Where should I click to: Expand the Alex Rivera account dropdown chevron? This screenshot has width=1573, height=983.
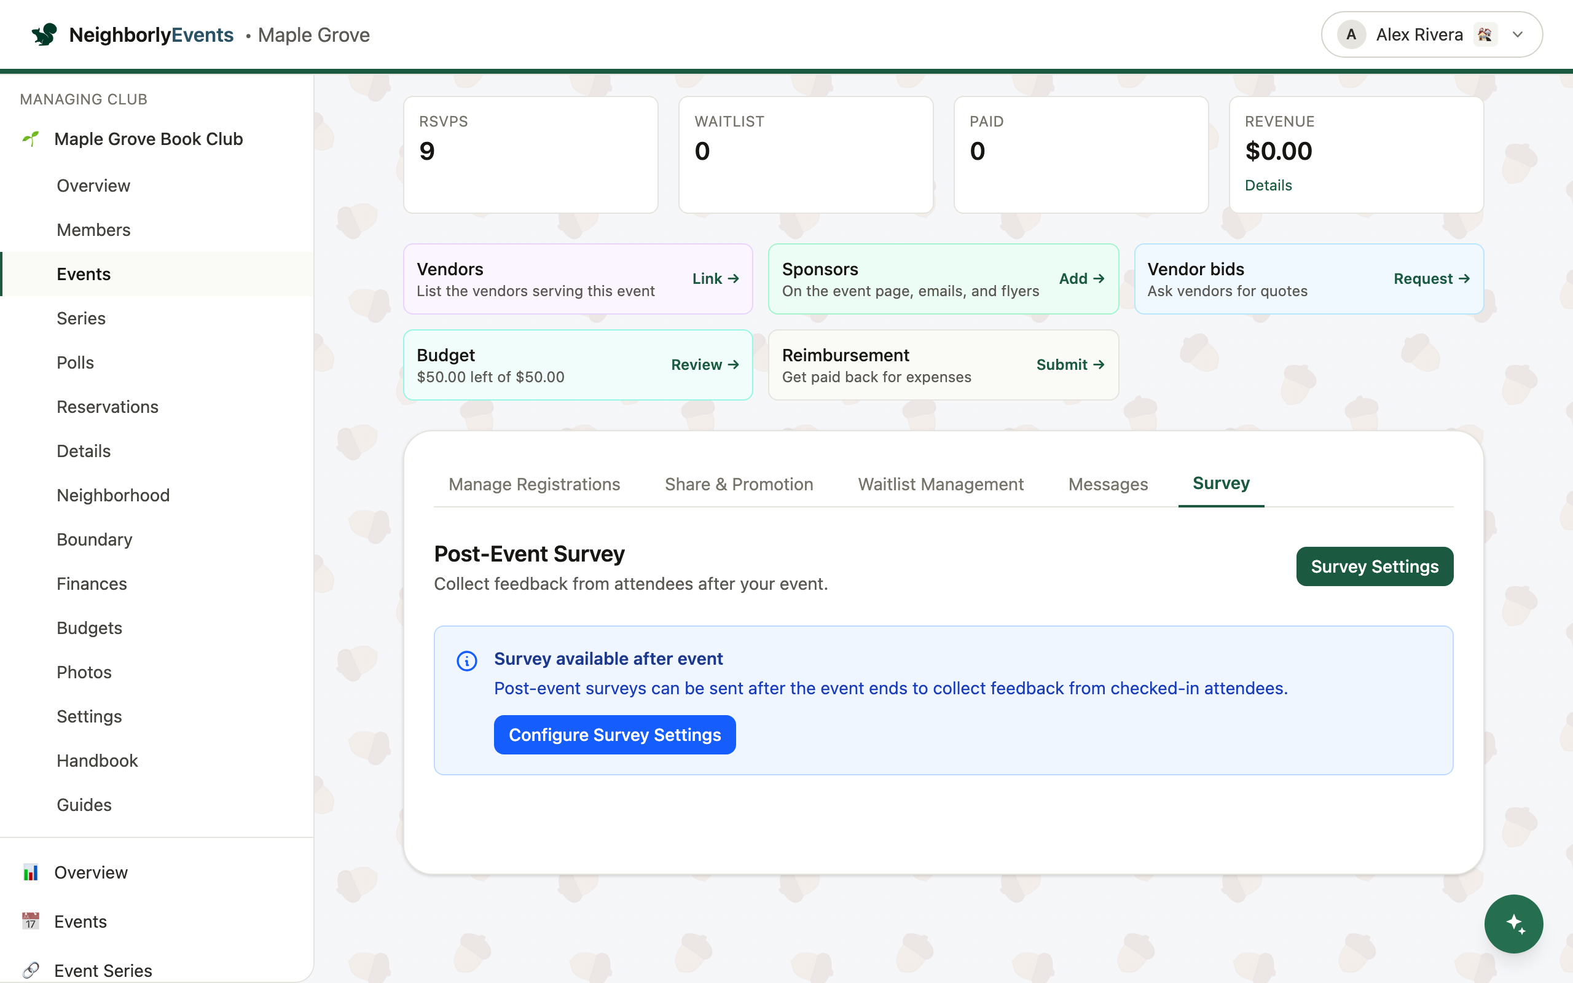pyautogui.click(x=1518, y=34)
